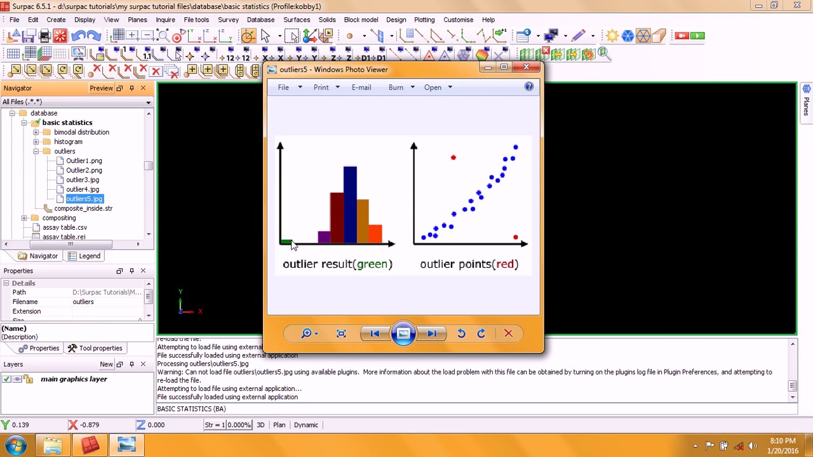The image size is (813, 457).
Task: Click Photo Viewer actual size icon
Action: click(x=341, y=334)
